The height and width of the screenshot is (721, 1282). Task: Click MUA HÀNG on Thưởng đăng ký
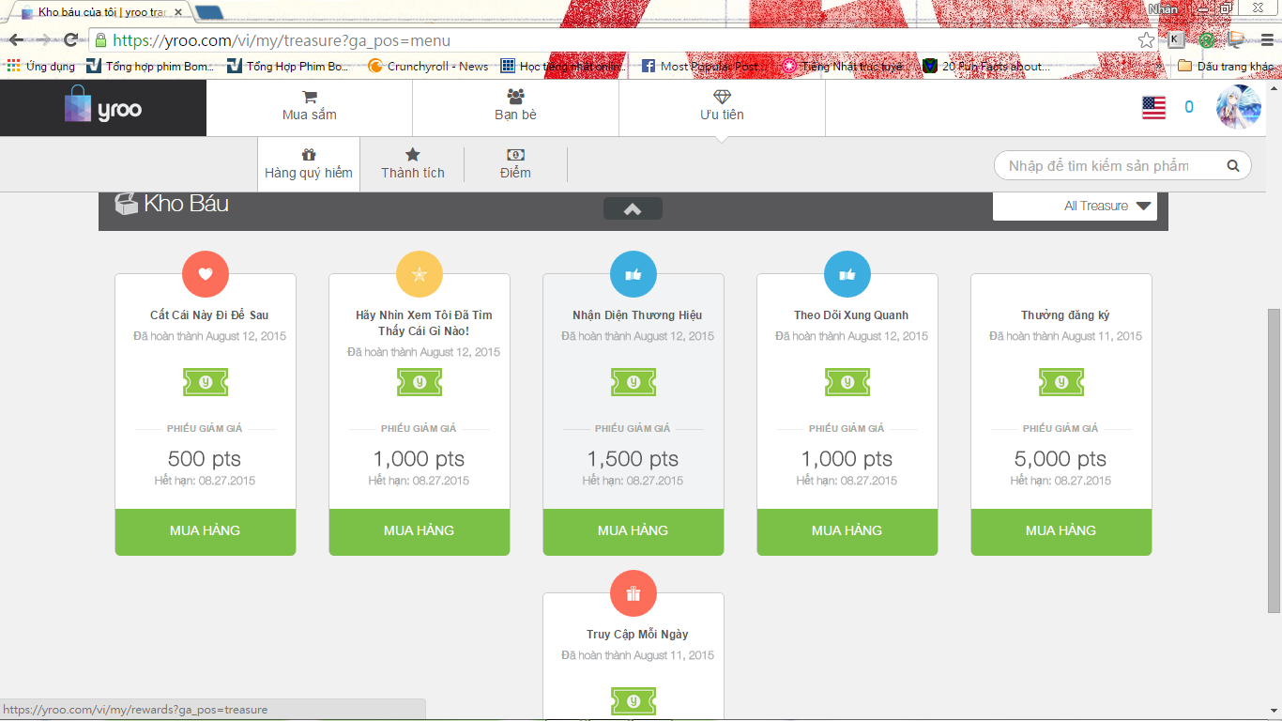pyautogui.click(x=1061, y=531)
